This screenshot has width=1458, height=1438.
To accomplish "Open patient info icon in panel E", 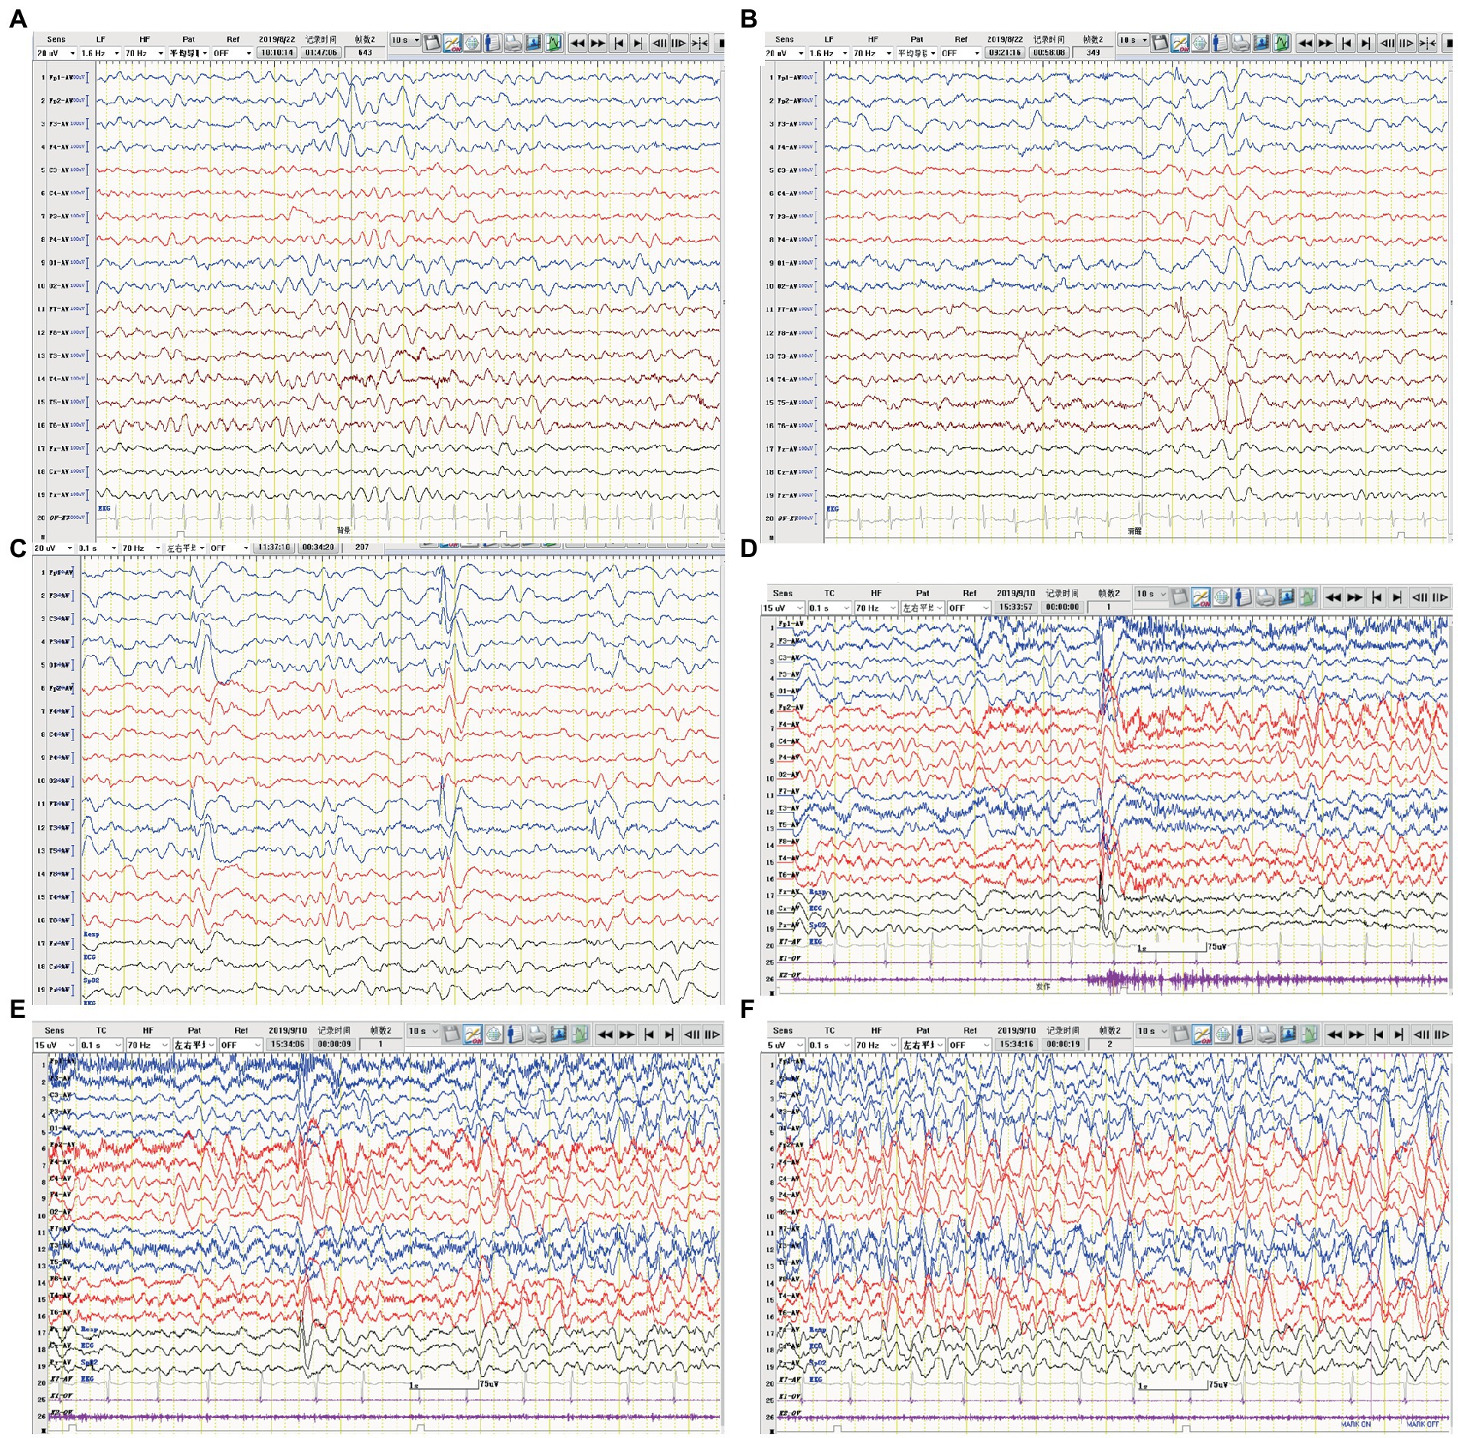I will click(x=515, y=1035).
